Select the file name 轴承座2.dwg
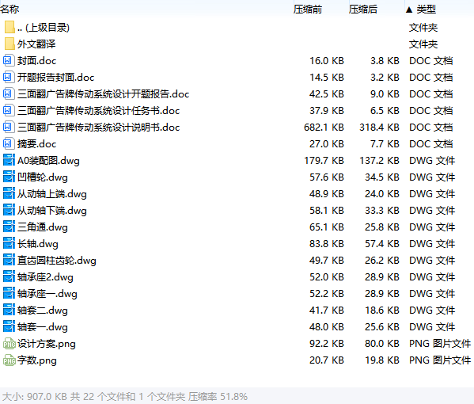Viewport: 474px width, 404px height. [45, 277]
